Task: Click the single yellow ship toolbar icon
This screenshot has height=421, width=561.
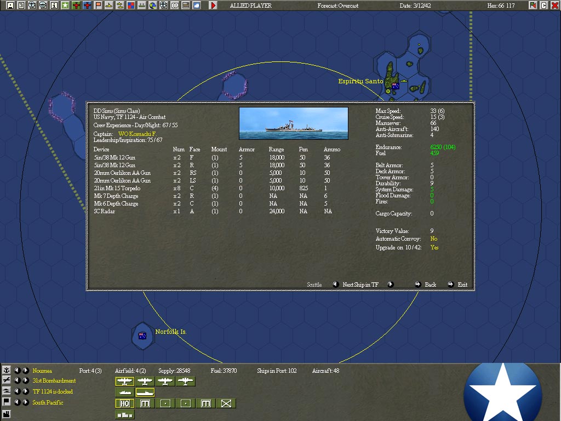Action: click(x=109, y=5)
